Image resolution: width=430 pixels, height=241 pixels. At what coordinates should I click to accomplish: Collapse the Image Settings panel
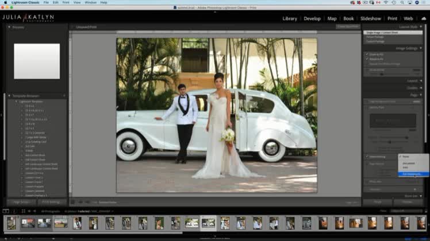421,48
